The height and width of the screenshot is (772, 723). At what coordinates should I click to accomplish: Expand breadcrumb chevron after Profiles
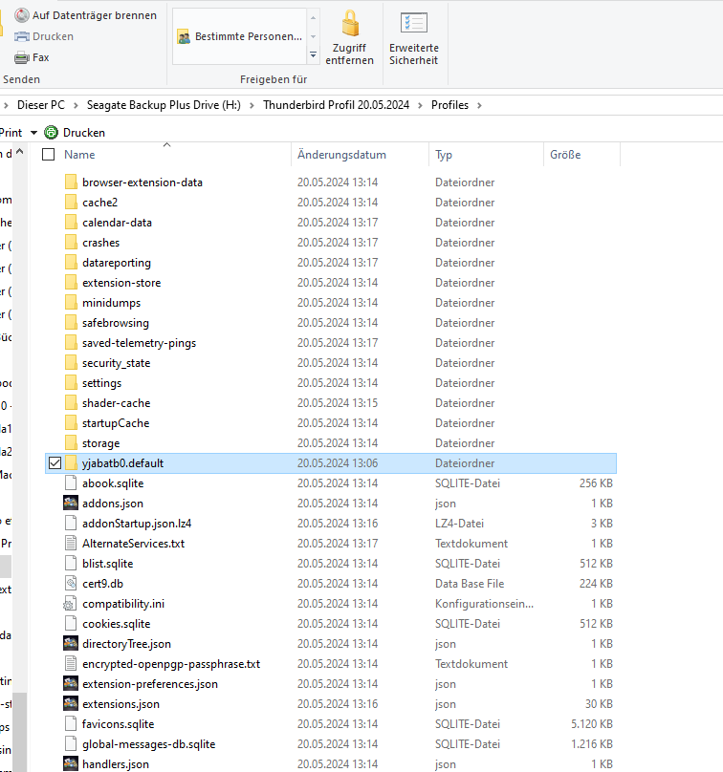pyautogui.click(x=481, y=105)
